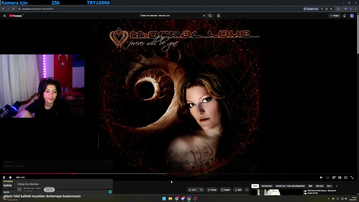Mute the video with the speaker icon
359x202 pixels.
coord(10,177)
